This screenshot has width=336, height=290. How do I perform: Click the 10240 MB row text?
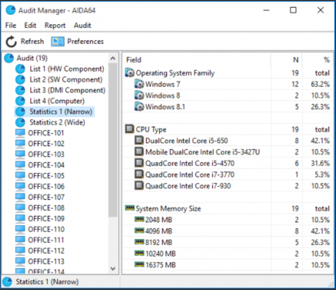click(x=160, y=253)
